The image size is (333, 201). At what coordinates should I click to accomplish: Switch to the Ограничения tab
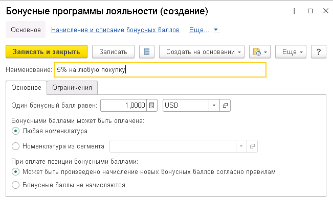click(x=72, y=87)
